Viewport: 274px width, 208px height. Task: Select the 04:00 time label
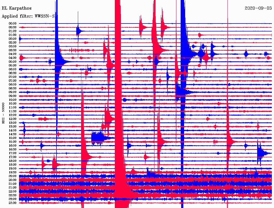(13, 54)
